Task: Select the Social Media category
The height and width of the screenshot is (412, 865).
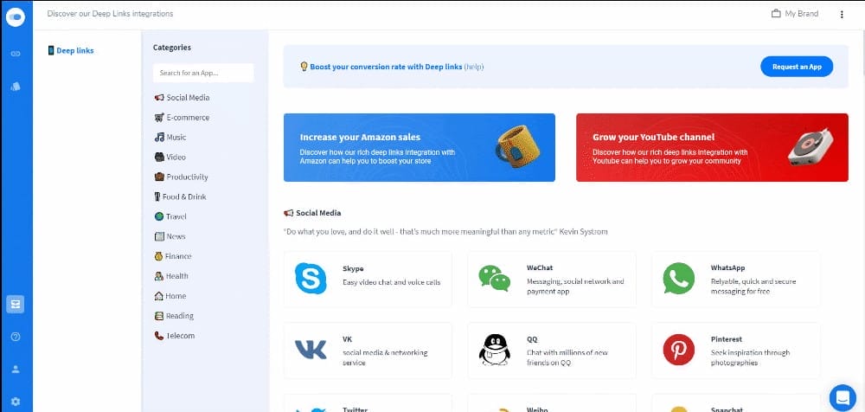Action: 187,98
